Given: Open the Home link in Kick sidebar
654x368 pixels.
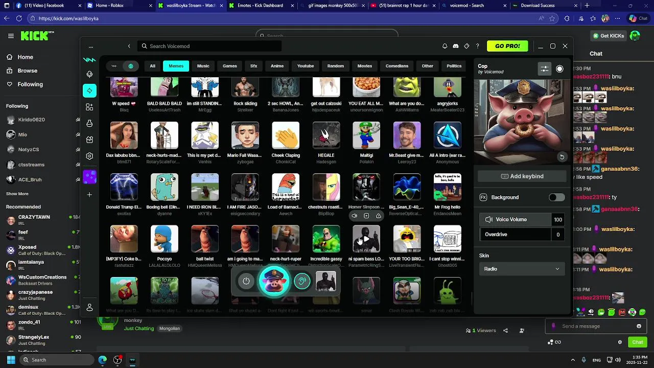Looking at the screenshot, I should click(x=26, y=57).
